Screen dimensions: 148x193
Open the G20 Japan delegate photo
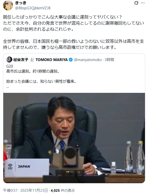tap(74, 138)
